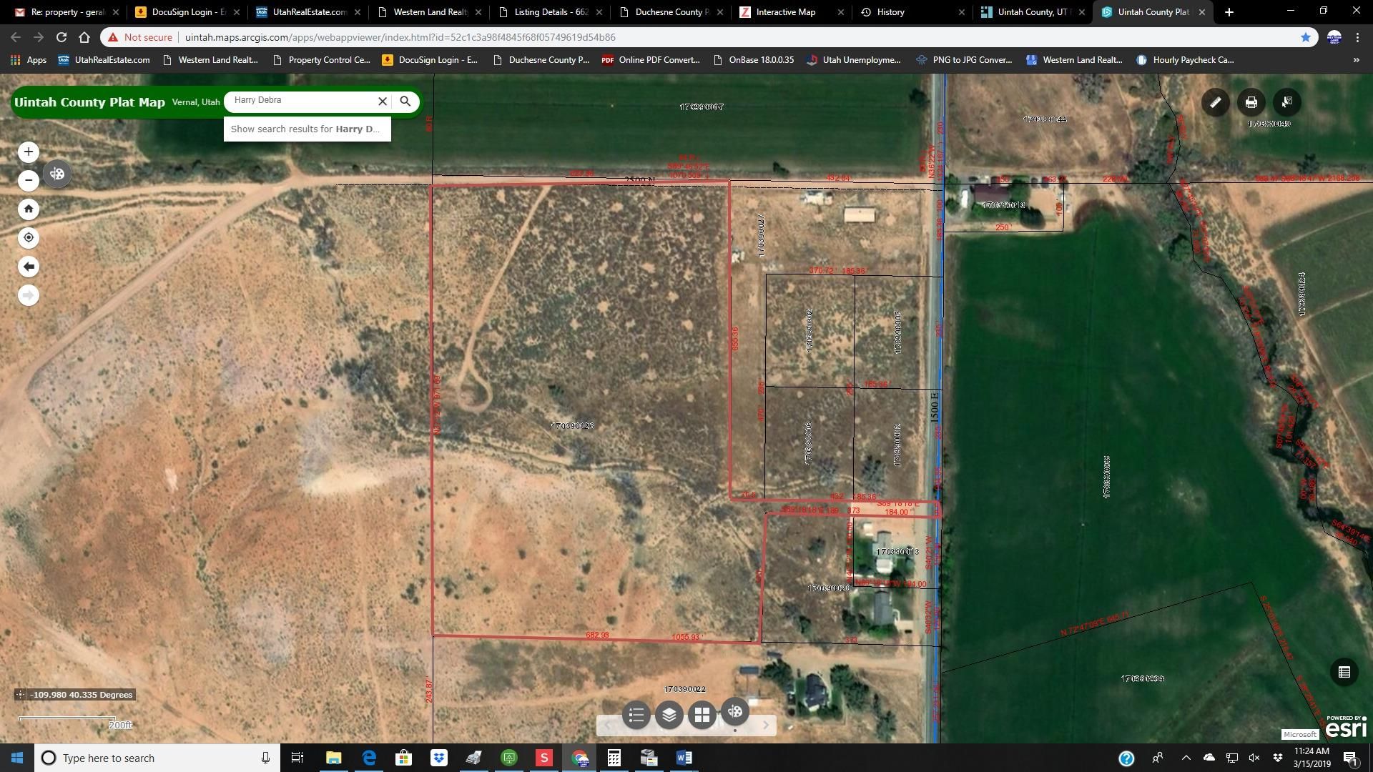
Task: Open the Print tool
Action: point(1251,102)
